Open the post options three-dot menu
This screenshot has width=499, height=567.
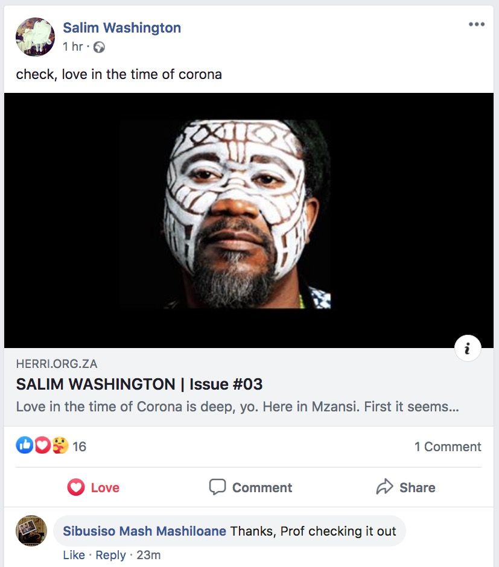tap(476, 24)
